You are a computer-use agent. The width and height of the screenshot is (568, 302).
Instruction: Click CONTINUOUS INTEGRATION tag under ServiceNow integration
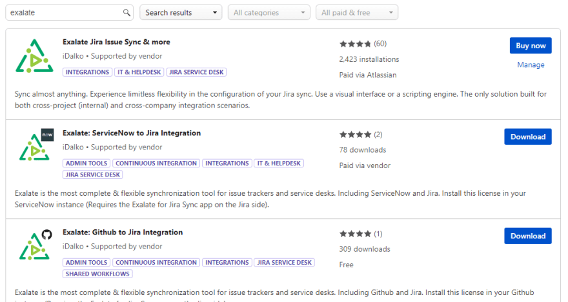point(156,164)
